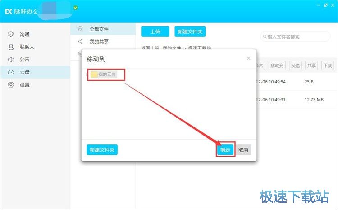The width and height of the screenshot is (338, 210).
Task: Click the speaker icon beside 公告
Action: coord(11,60)
